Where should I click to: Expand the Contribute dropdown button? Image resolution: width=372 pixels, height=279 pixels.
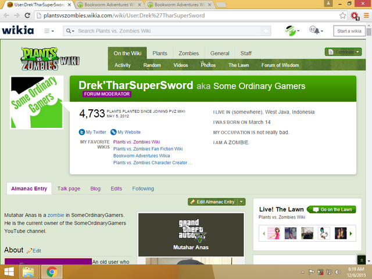tap(343, 52)
